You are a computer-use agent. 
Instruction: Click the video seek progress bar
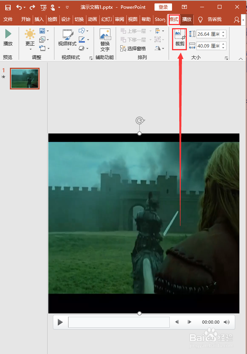(119, 322)
